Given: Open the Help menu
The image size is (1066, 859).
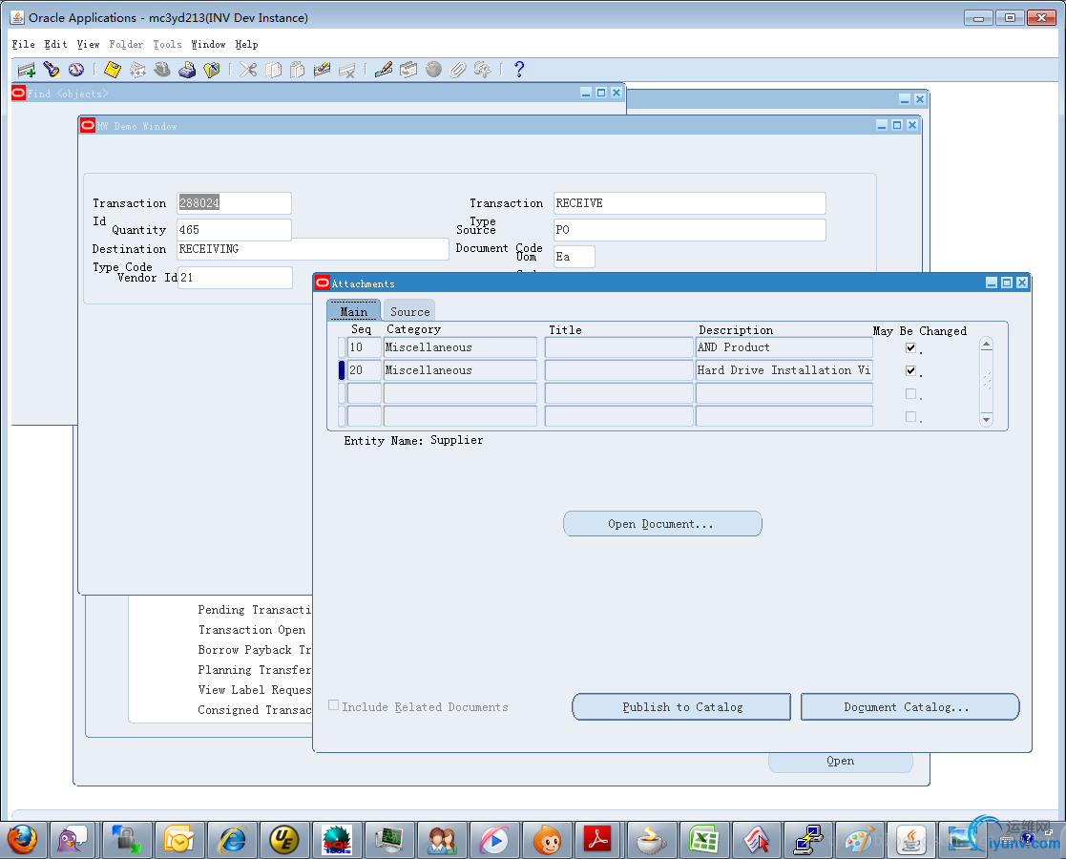Looking at the screenshot, I should tap(247, 44).
